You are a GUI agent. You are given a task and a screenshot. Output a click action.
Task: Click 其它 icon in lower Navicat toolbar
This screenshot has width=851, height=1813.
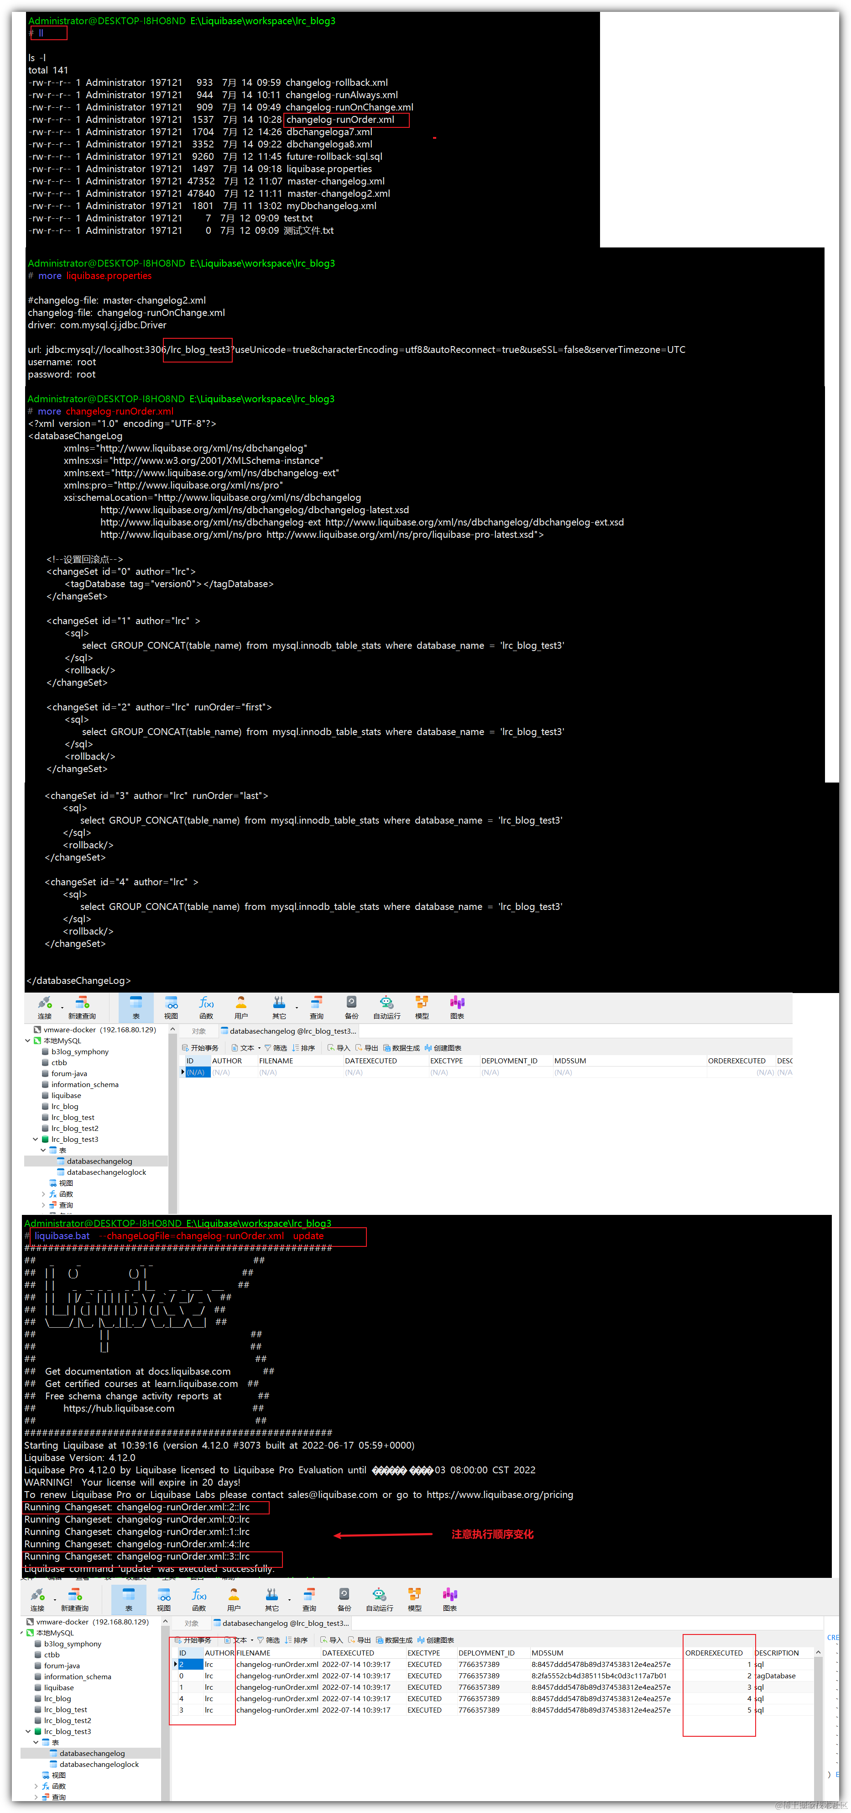click(x=272, y=1599)
